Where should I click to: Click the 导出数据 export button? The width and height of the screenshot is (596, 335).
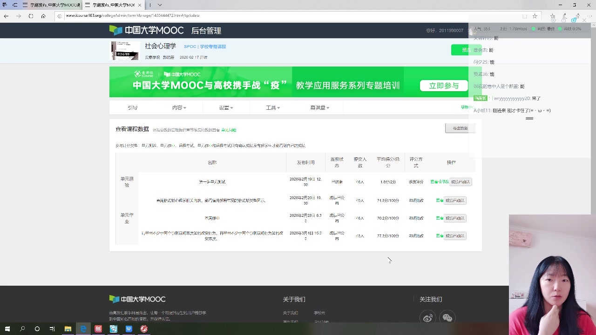(x=460, y=128)
